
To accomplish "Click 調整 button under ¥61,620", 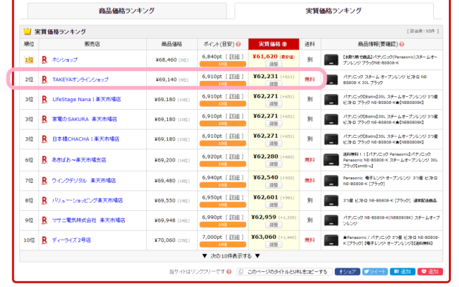I will pos(274,64).
